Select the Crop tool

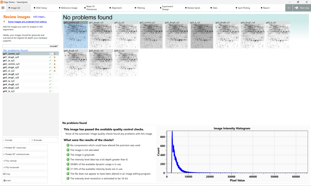tap(25, 174)
